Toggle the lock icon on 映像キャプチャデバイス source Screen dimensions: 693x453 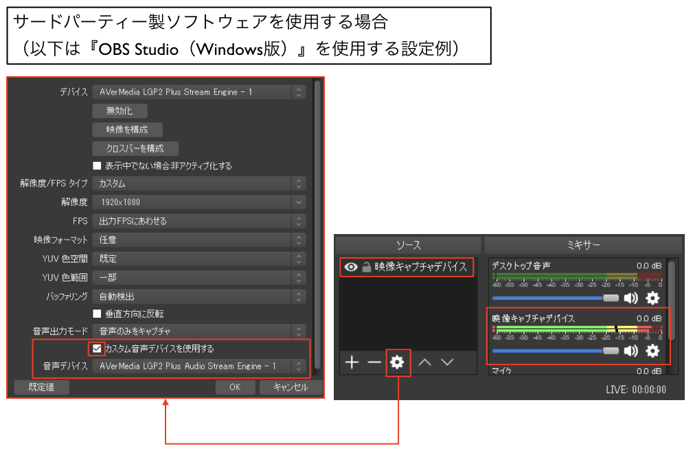pos(366,267)
